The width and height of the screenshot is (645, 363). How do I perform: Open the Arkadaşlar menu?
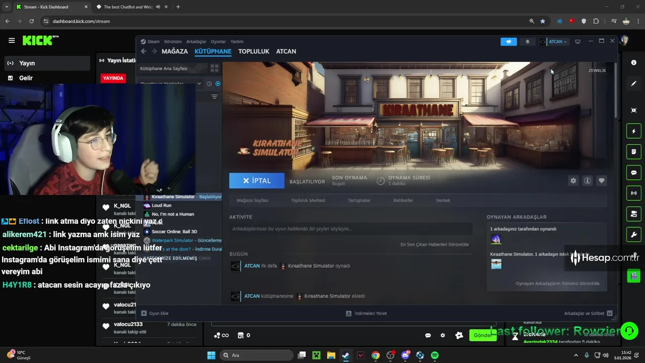(x=196, y=41)
